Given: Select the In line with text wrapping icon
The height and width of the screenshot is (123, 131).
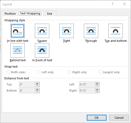Looking at the screenshot, I should 18,31.
